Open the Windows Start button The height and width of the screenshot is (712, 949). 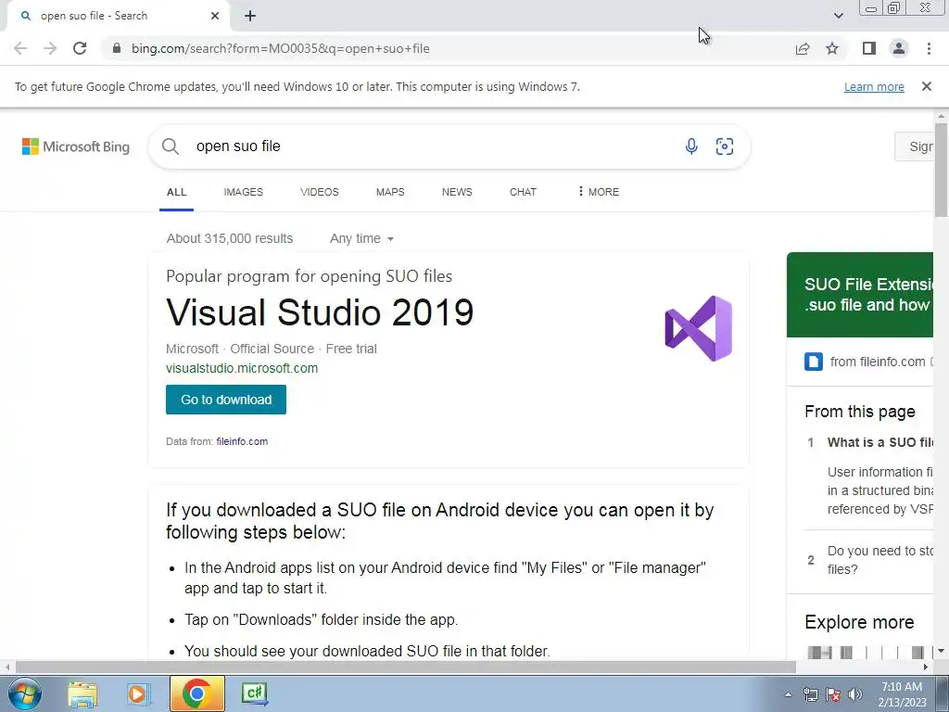click(24, 693)
